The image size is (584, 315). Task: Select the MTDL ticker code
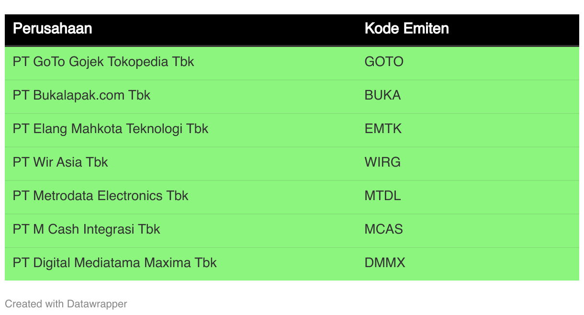[382, 196]
